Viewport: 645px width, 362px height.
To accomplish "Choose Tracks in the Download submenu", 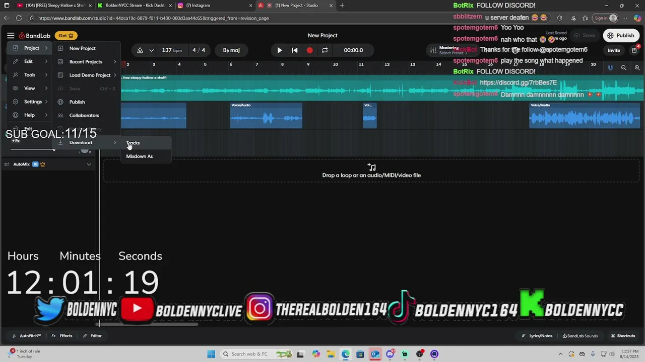I will 146,143.
